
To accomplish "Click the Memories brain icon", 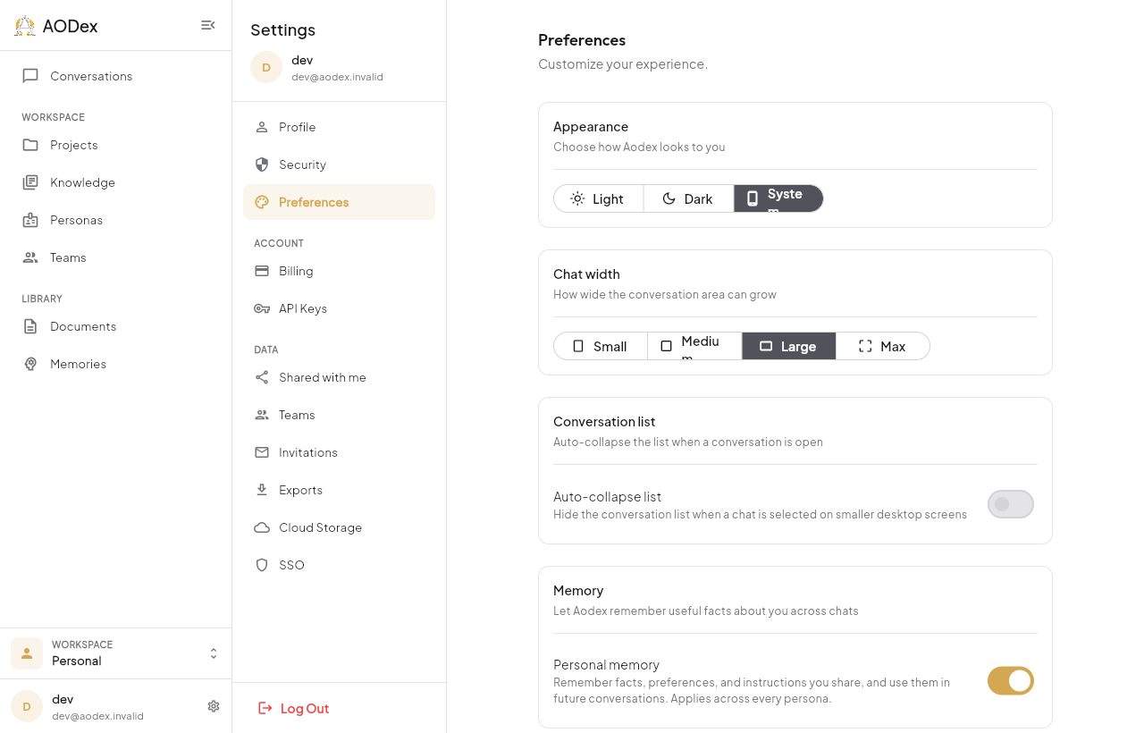I will (x=30, y=364).
